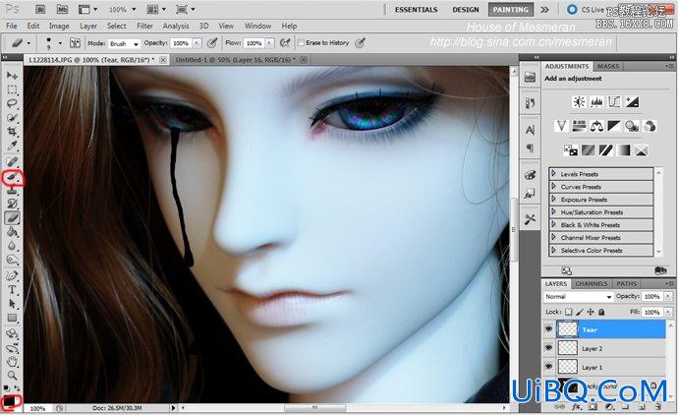Open the Layer menu
Viewport: 678px width, 415px height.
tap(88, 26)
